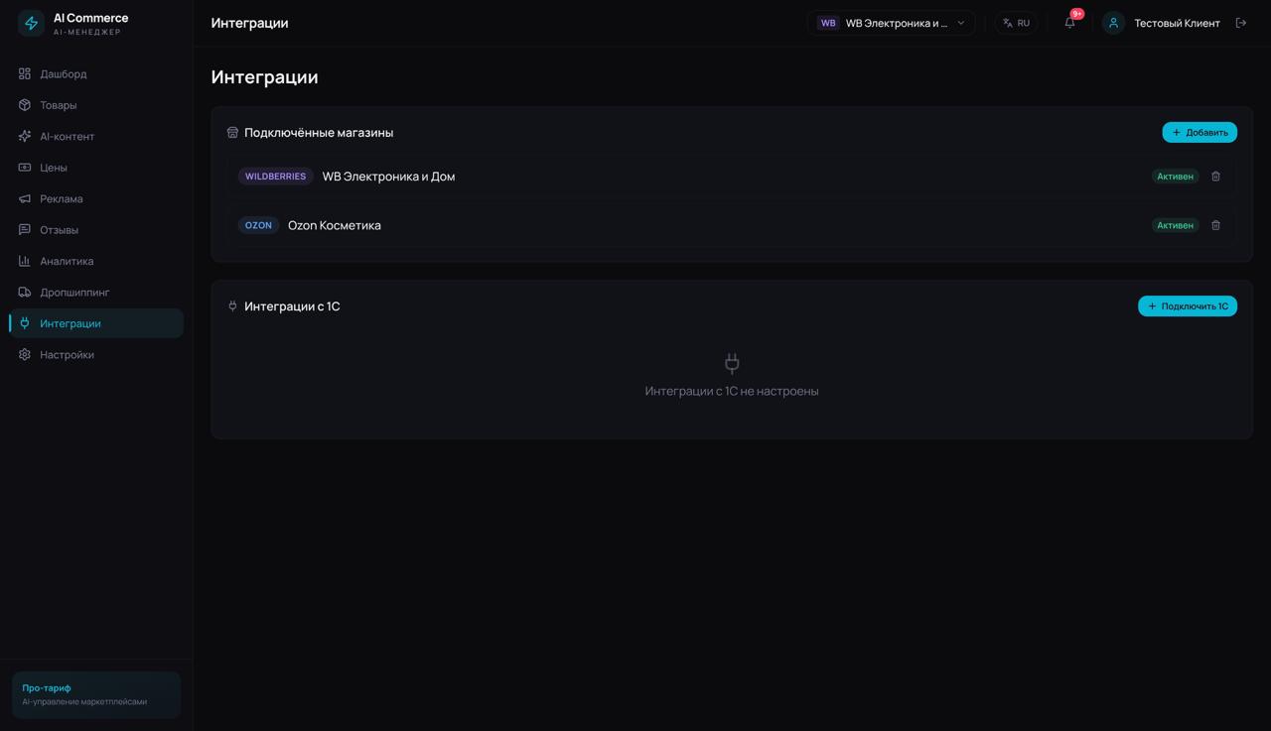Open Настройки in sidebar
The height and width of the screenshot is (731, 1271).
(x=67, y=355)
